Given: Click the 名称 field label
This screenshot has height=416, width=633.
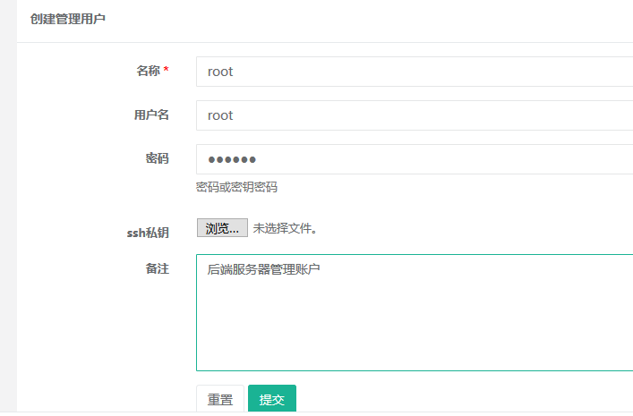Looking at the screenshot, I should coord(148,71).
